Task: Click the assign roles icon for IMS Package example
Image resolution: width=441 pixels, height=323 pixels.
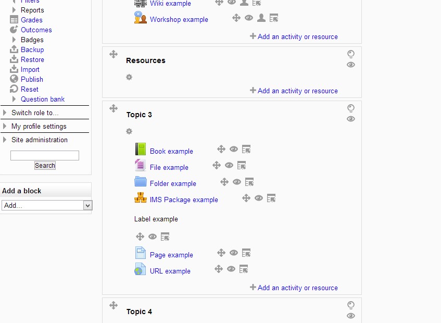Action: coord(271,198)
